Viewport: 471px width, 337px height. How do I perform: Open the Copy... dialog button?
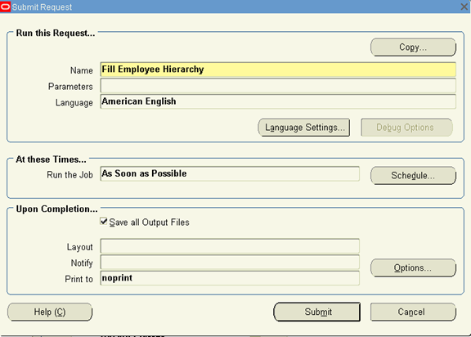413,47
